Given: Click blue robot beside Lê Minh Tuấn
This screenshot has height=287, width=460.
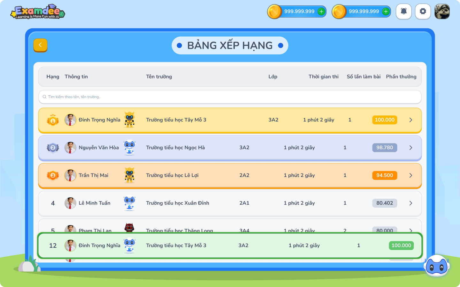Looking at the screenshot, I should pyautogui.click(x=129, y=203).
